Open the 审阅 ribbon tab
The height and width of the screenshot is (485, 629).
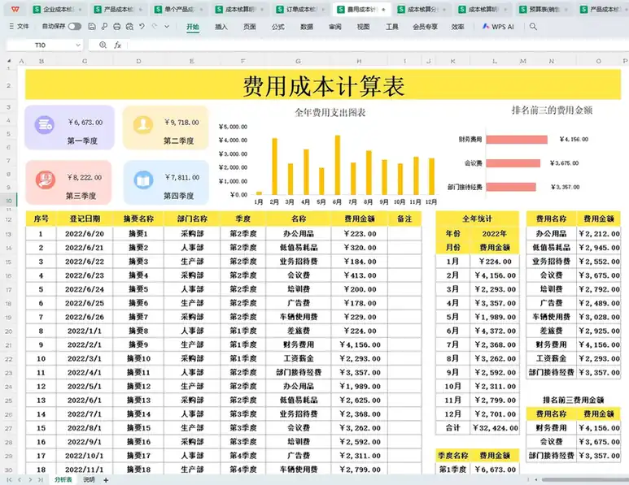[x=335, y=27]
